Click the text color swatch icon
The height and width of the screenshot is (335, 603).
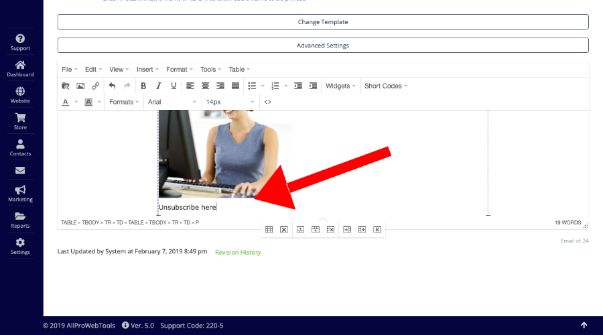[x=66, y=102]
